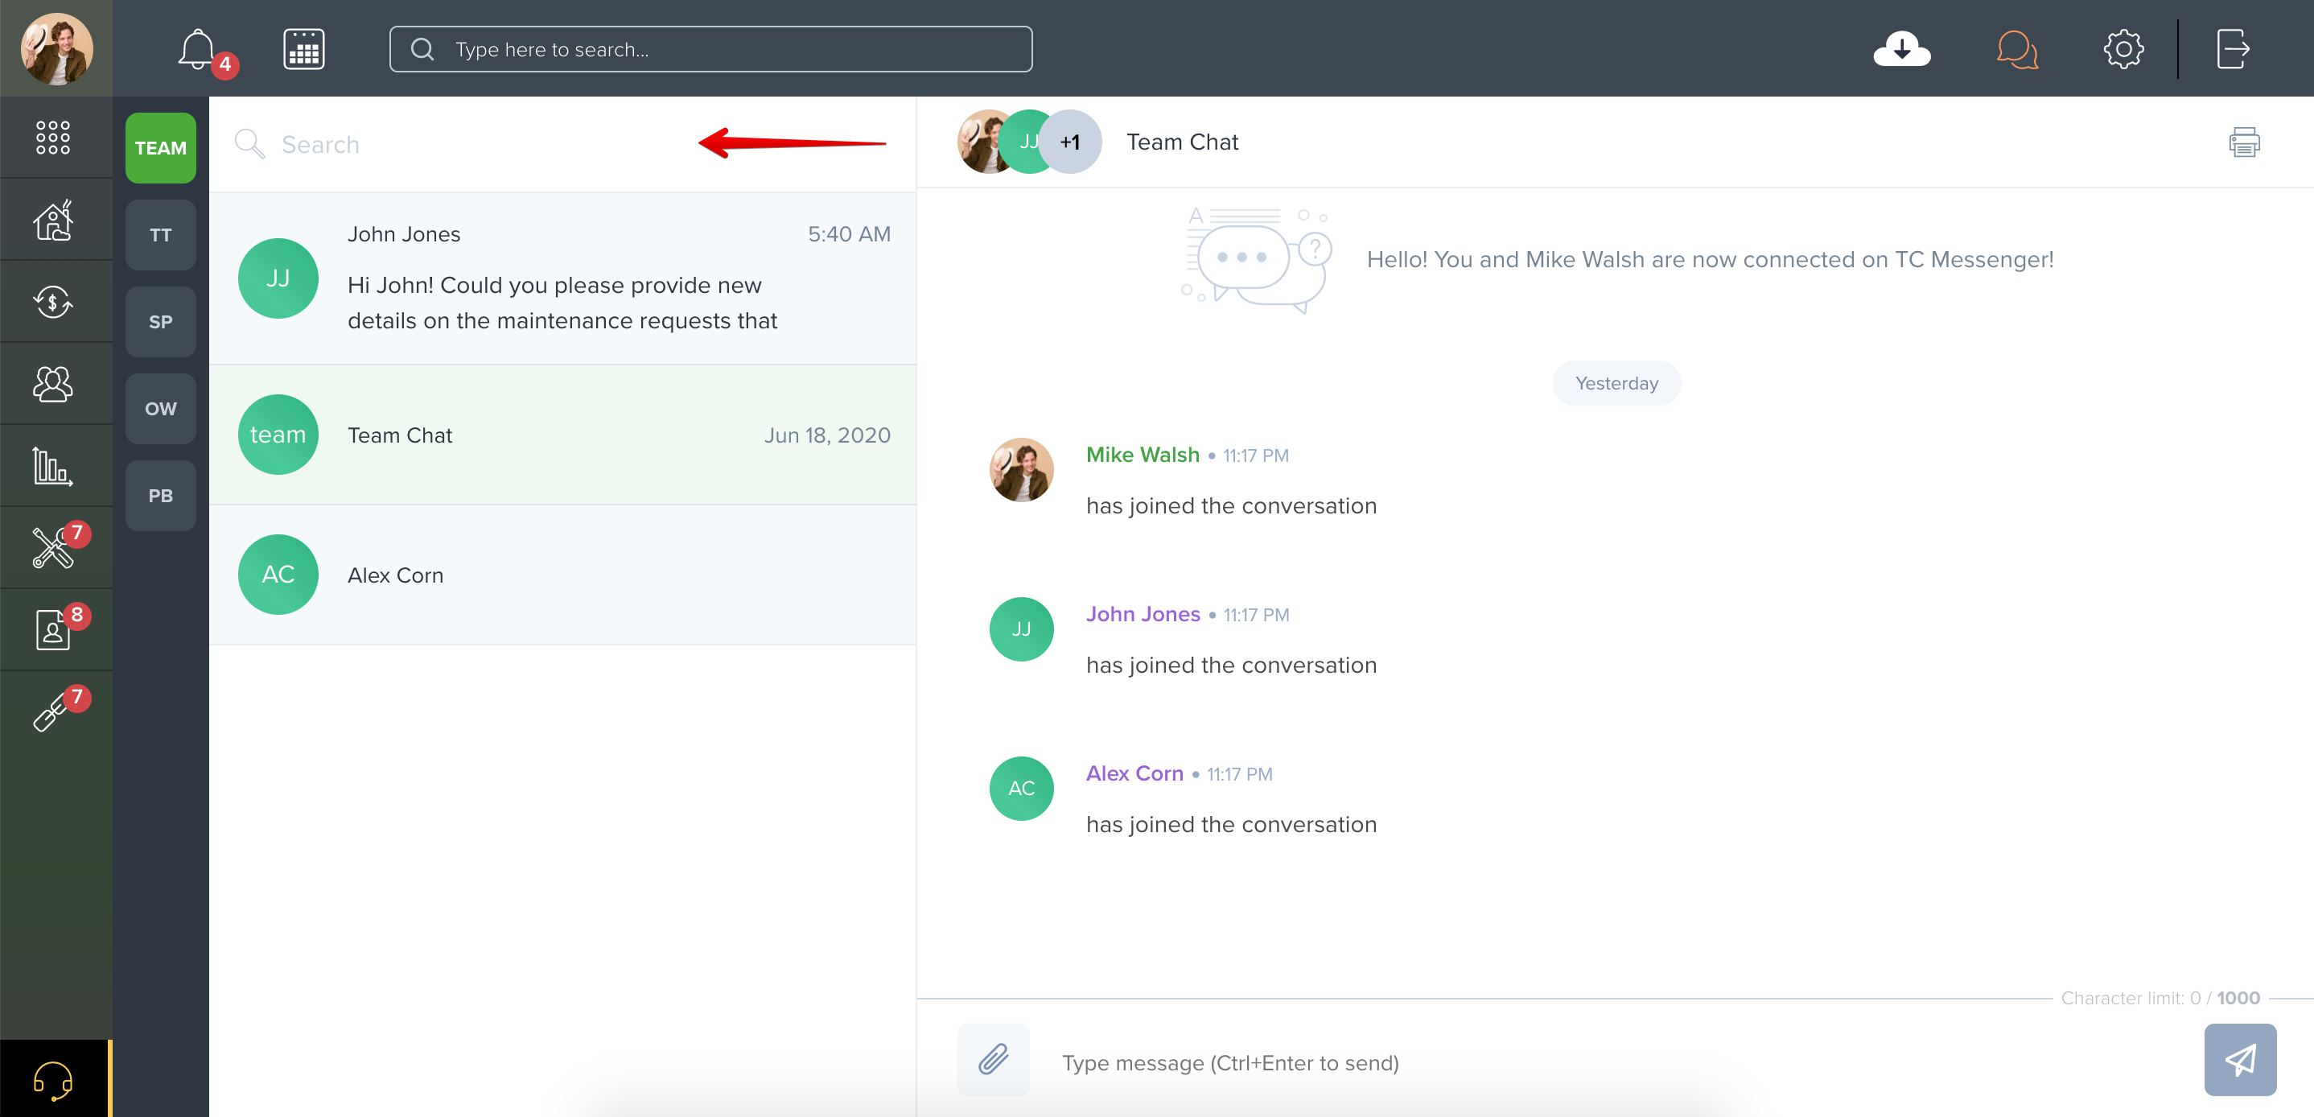Click Mike Walsh name in chat

[x=1143, y=455]
